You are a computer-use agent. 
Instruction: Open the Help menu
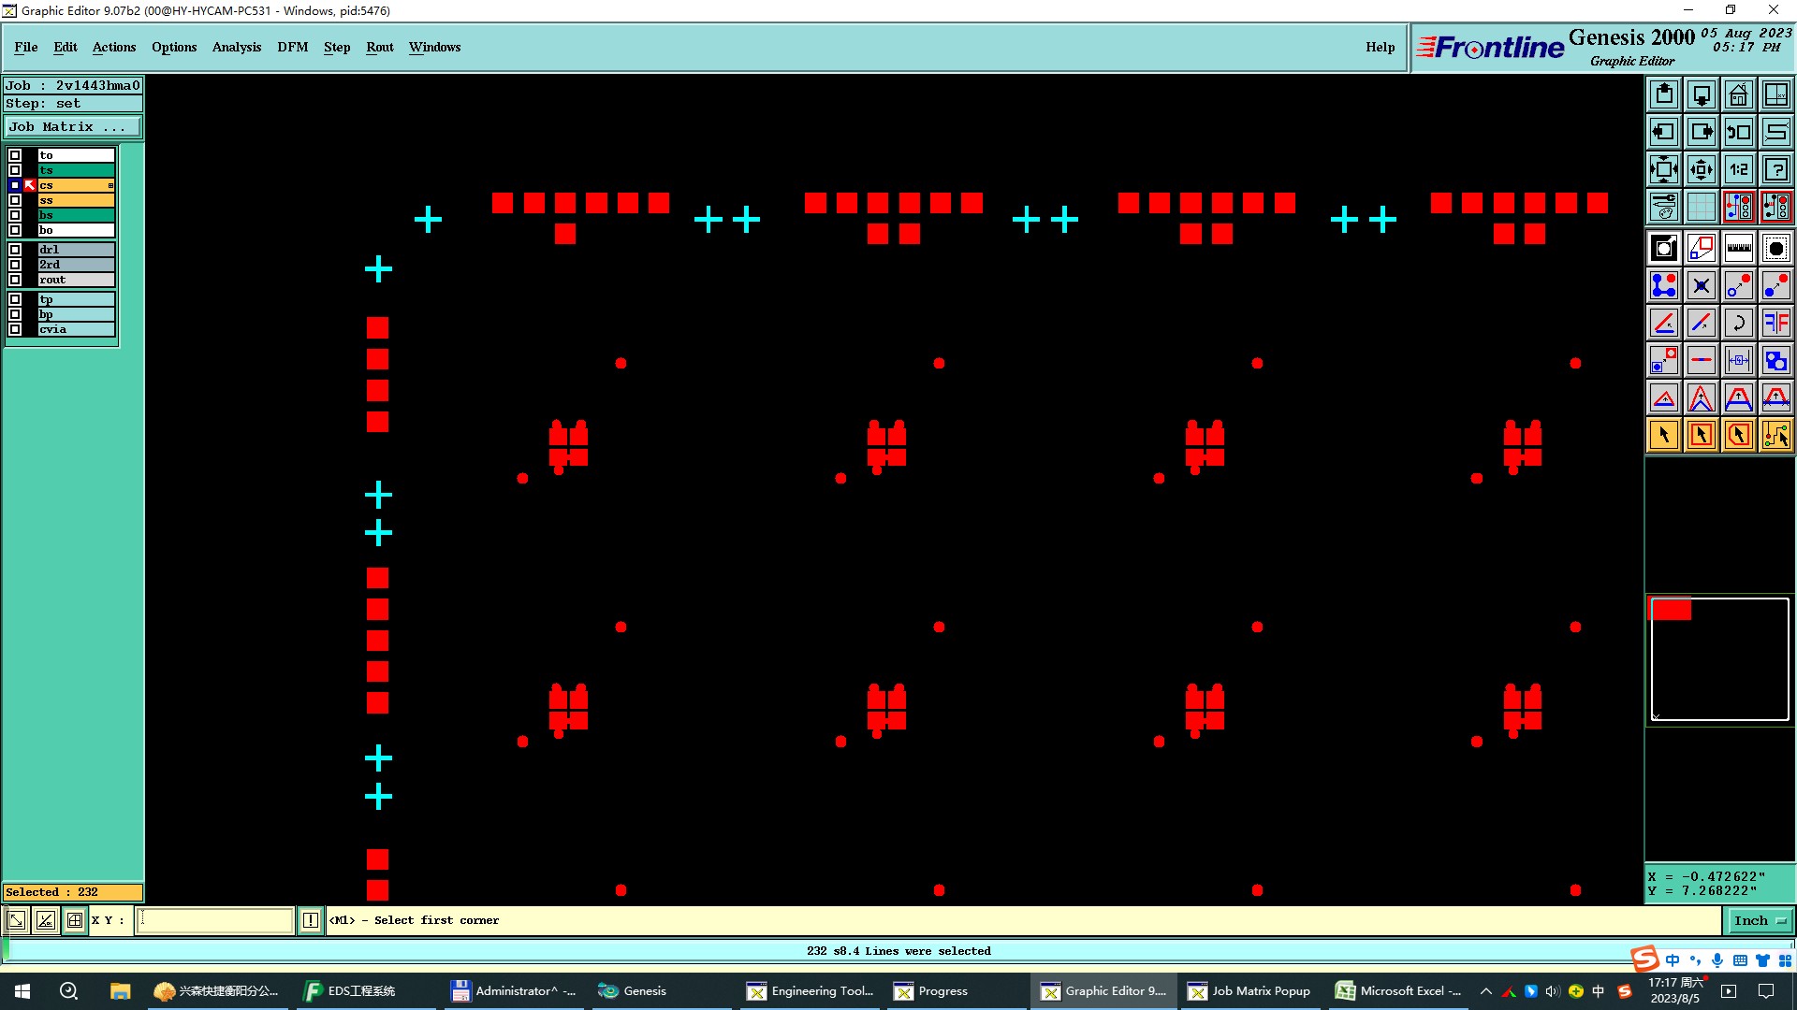[x=1380, y=47]
